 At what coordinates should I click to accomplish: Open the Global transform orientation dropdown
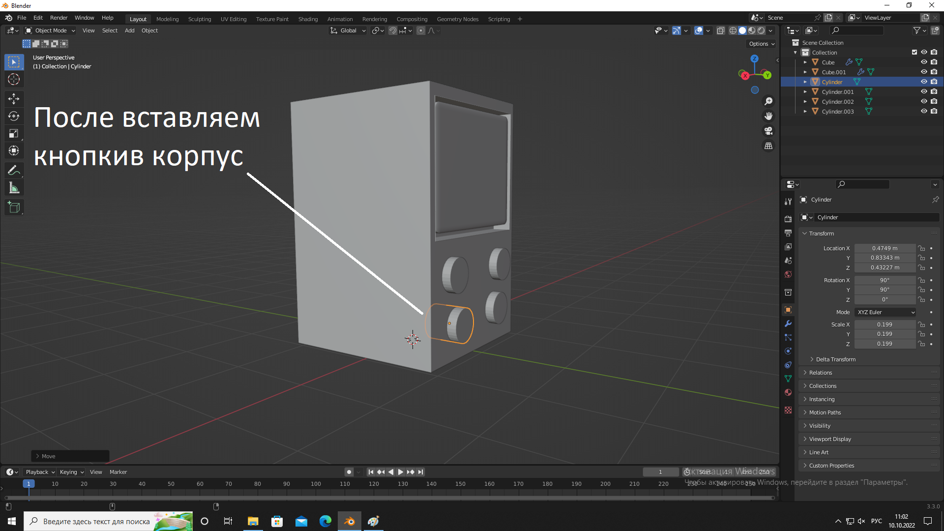coord(348,30)
